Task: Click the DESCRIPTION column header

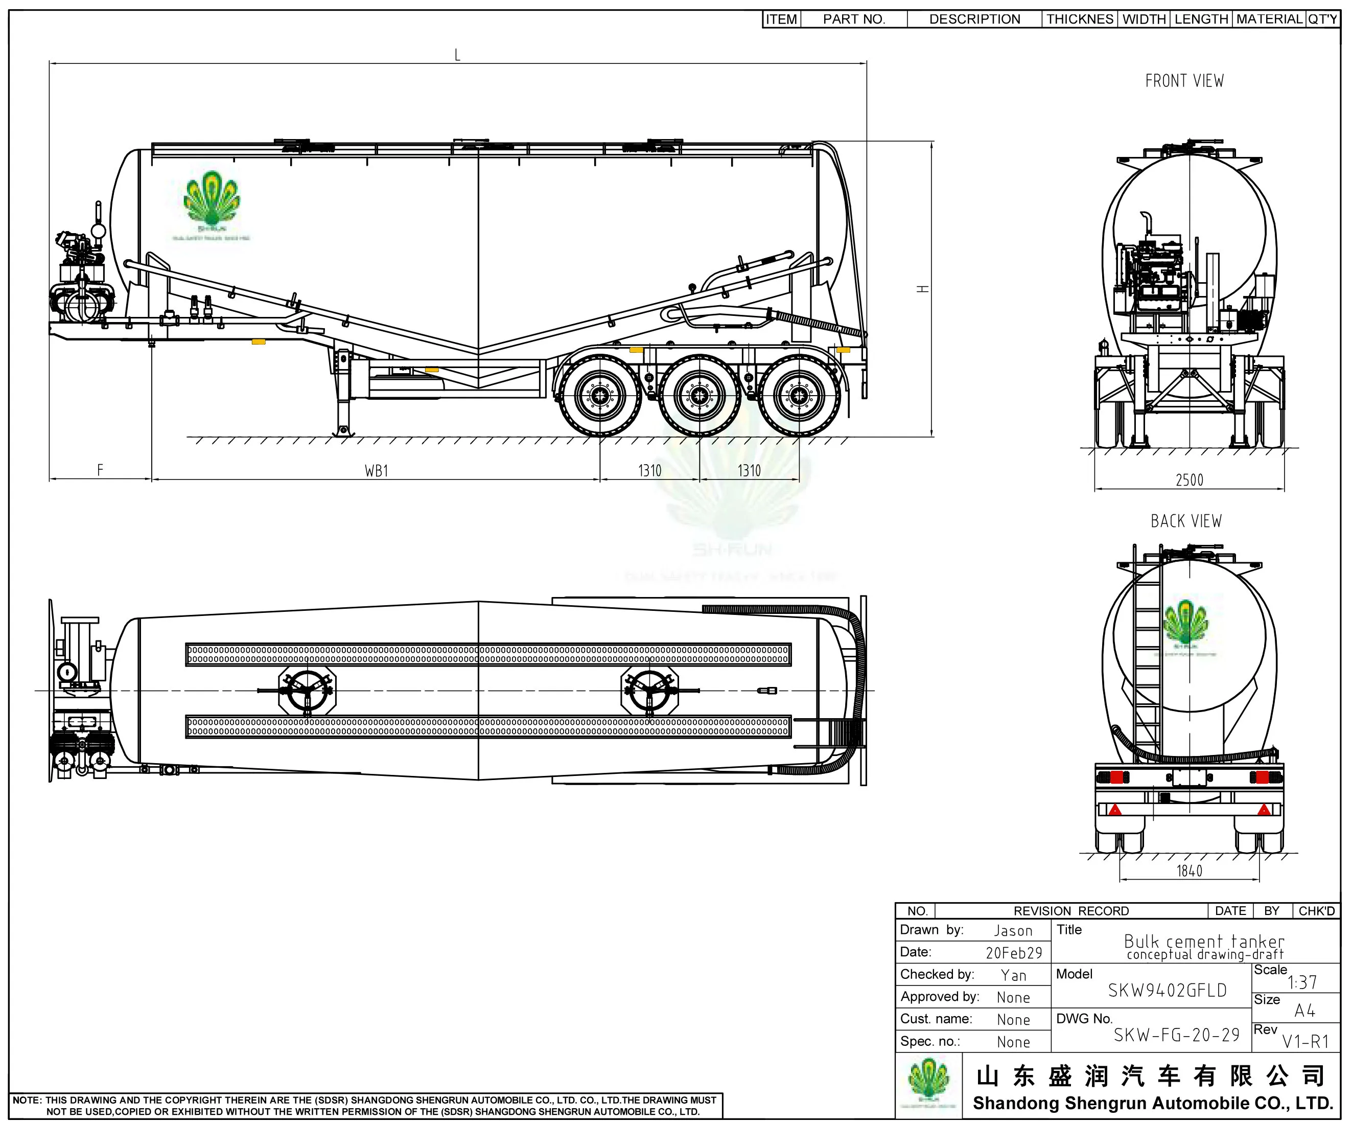Action: point(974,19)
